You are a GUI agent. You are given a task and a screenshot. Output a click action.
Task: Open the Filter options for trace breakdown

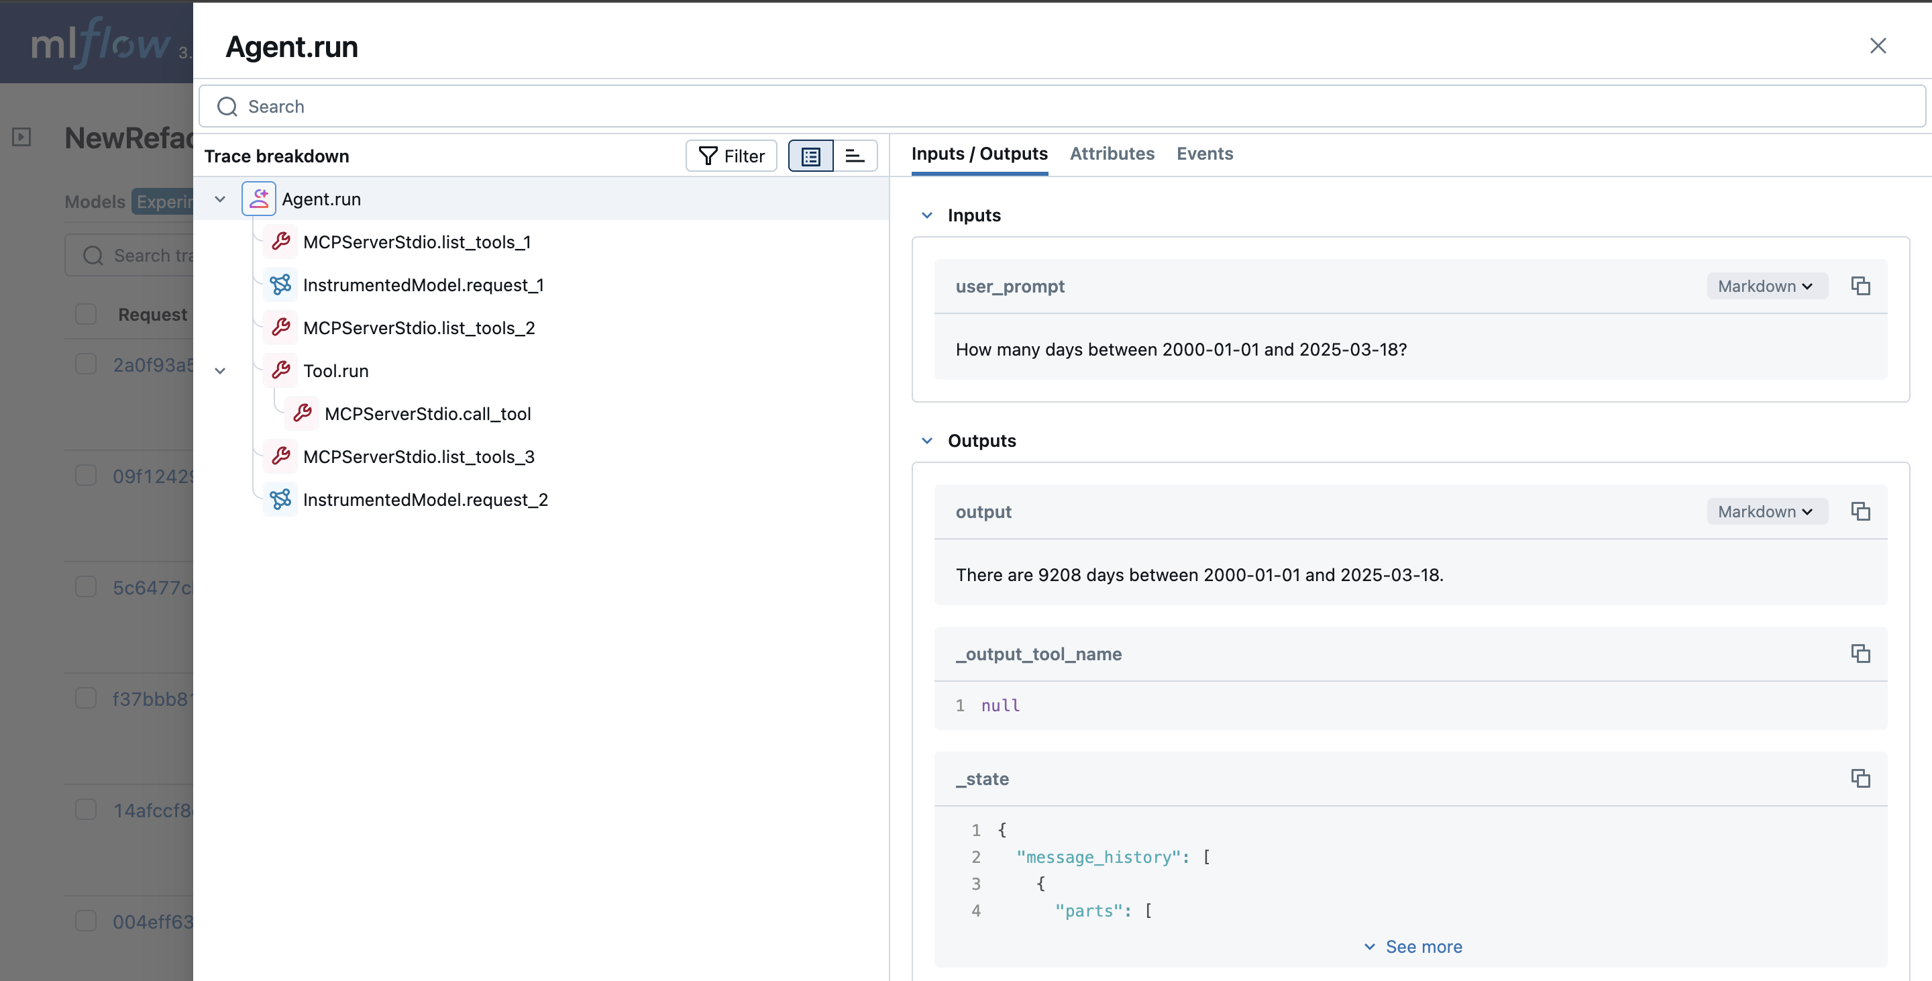tap(731, 155)
